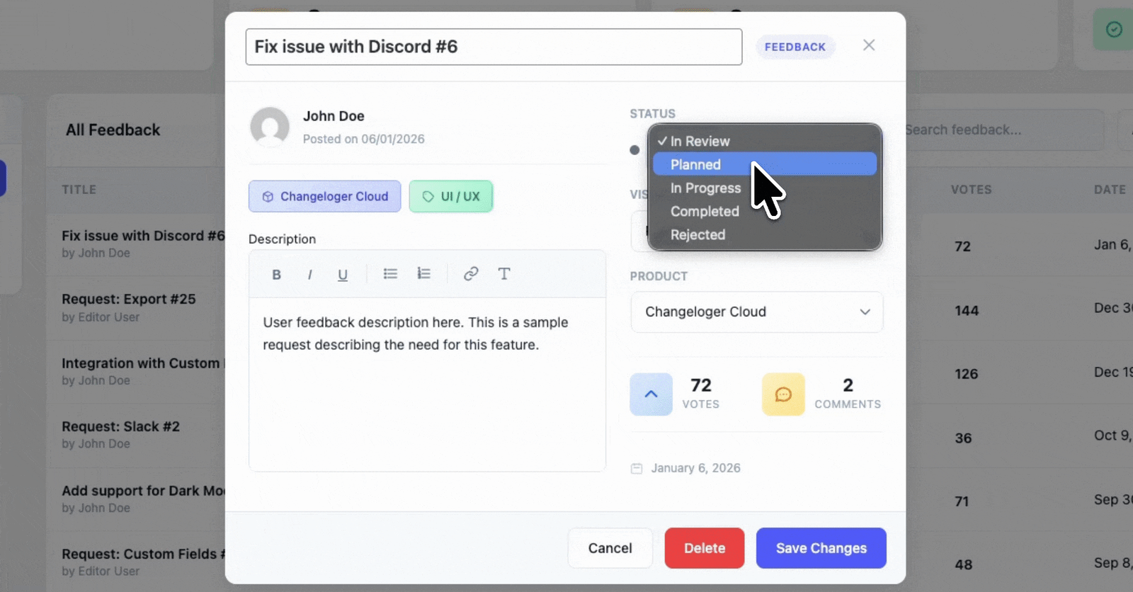Viewport: 1133px width, 592px height.
Task: Choose Planned in the status dropdown
Action: pyautogui.click(x=765, y=164)
